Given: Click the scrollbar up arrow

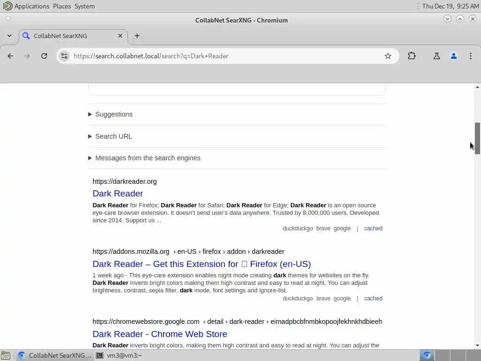Looking at the screenshot, I should click(x=477, y=87).
